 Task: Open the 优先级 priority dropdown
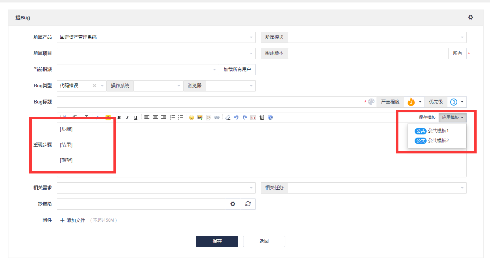click(457, 102)
